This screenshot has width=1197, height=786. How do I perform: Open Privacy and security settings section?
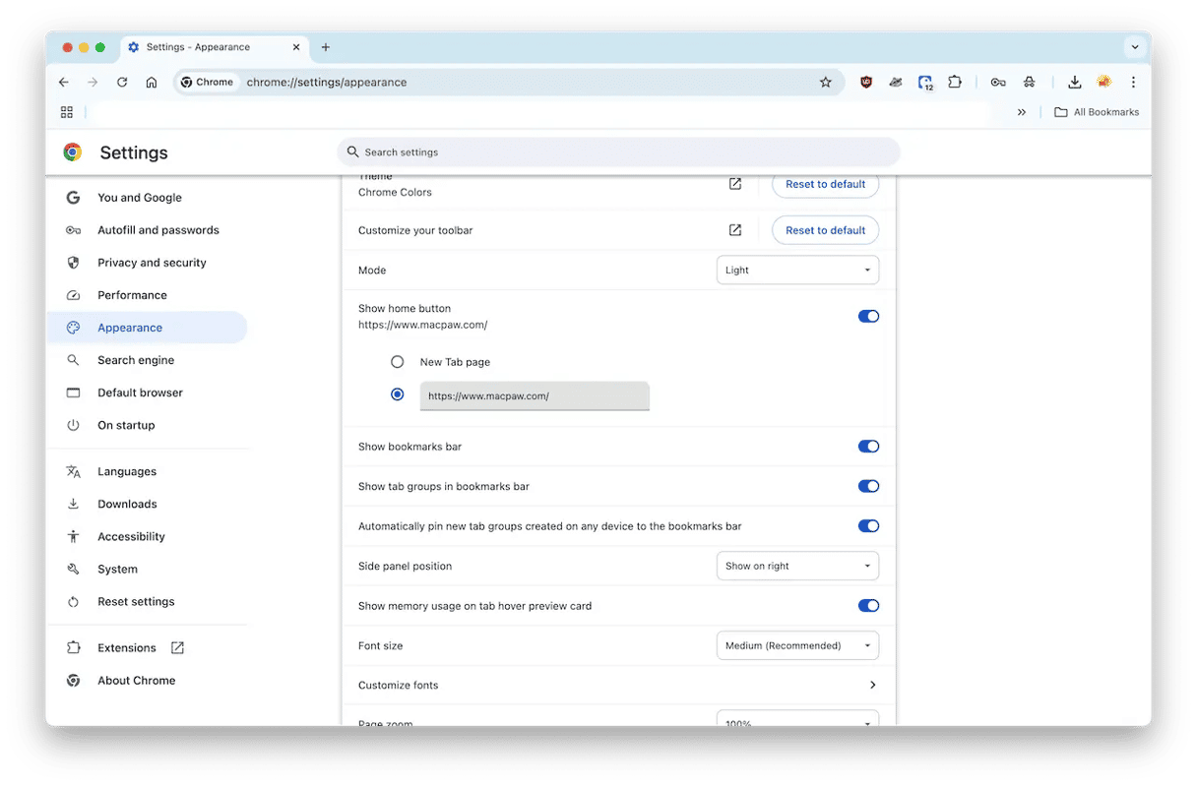[152, 263]
